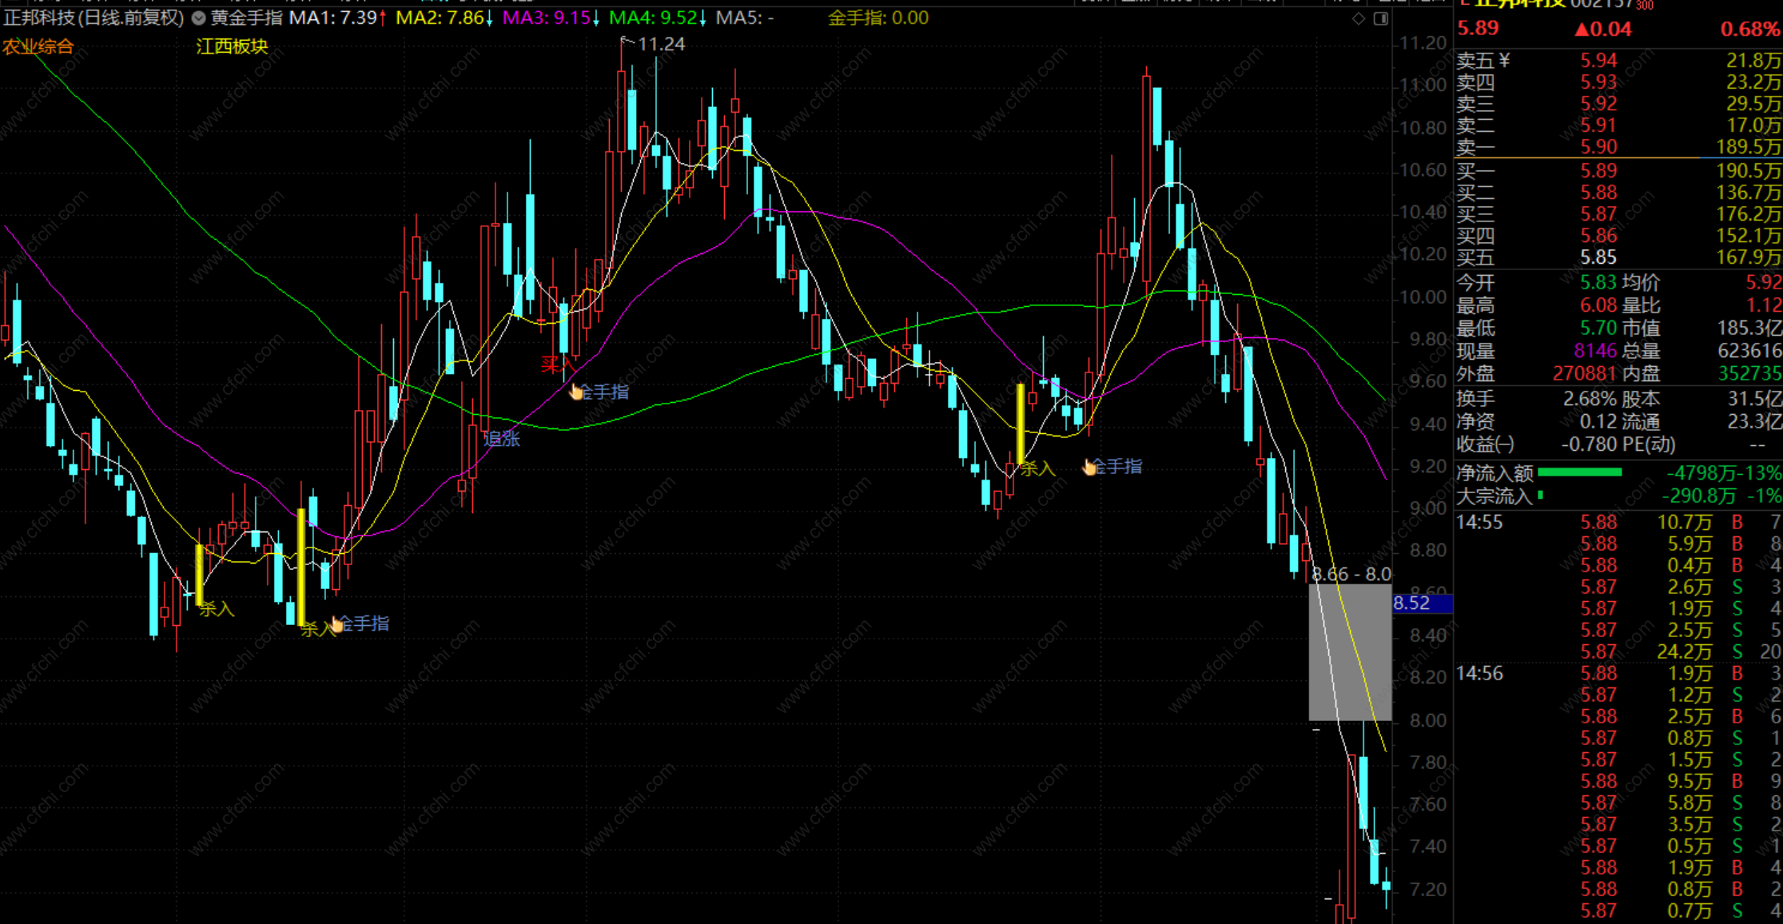The width and height of the screenshot is (1783, 924).
Task: Click the red 买入 signal marker
Action: pos(556,365)
